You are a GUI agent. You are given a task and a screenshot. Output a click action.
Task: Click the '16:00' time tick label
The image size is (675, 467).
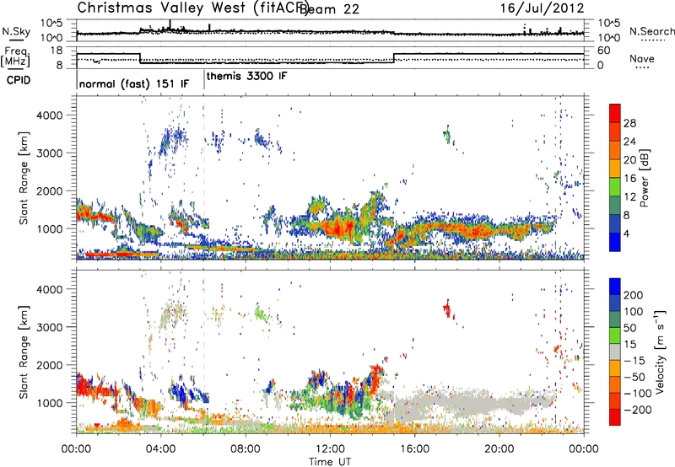point(414,449)
